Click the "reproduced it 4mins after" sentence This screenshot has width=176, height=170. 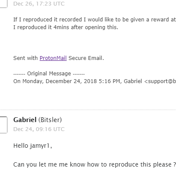pyautogui.click(x=66, y=27)
